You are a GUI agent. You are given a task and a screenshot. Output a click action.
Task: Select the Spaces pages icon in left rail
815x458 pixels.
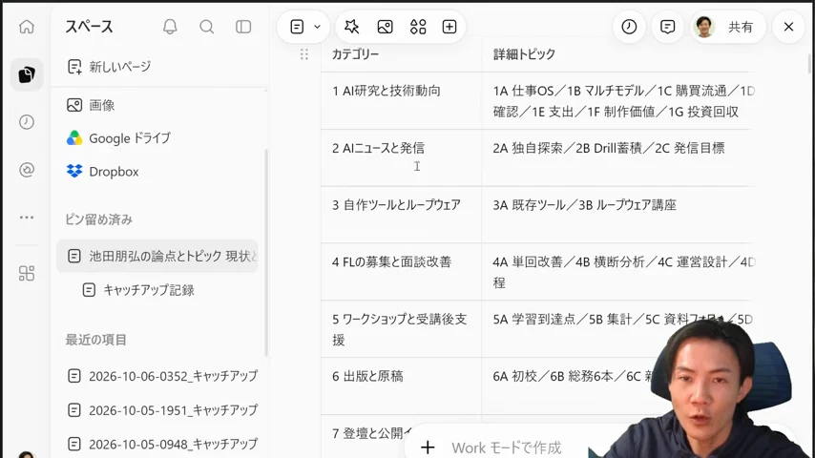point(27,74)
